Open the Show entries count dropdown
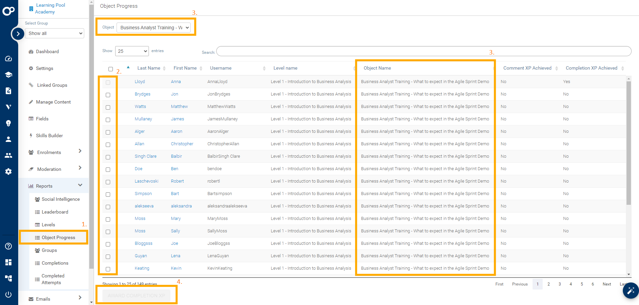 [132, 51]
